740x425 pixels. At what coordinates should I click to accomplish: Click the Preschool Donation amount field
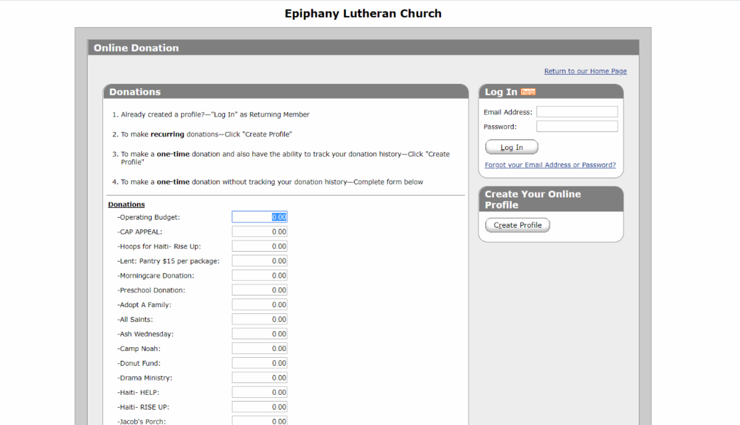(260, 290)
